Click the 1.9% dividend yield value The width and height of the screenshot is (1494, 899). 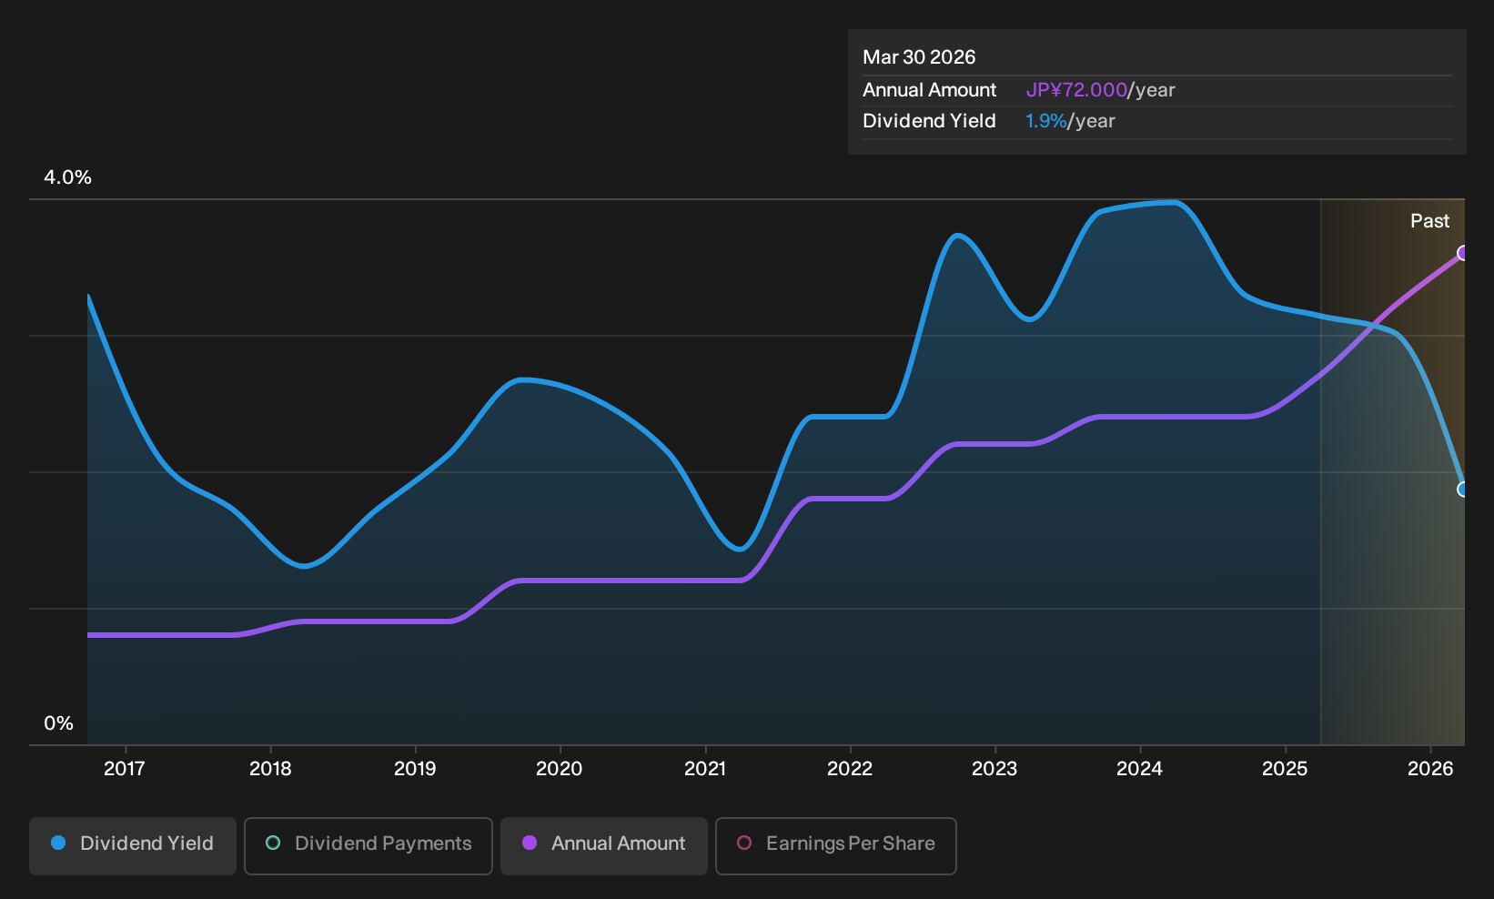point(1045,121)
